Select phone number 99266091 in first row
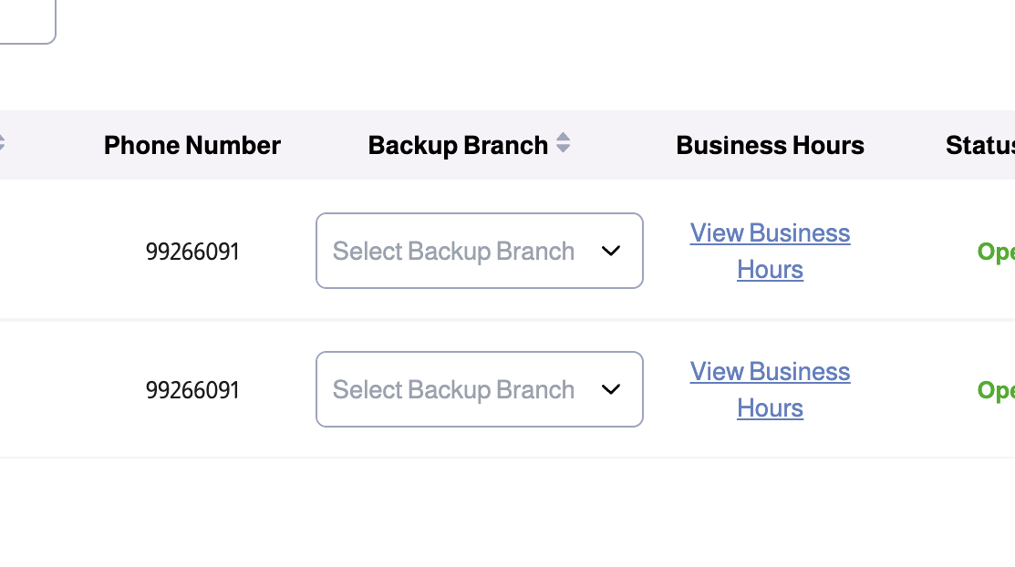Image resolution: width=1015 pixels, height=567 pixels. point(192,251)
